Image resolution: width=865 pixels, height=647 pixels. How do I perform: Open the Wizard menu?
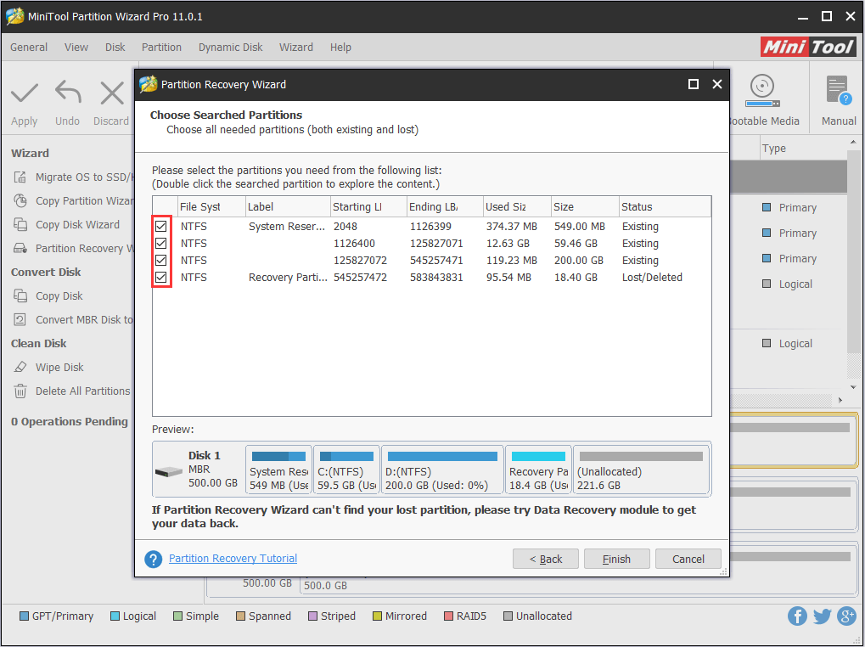296,48
